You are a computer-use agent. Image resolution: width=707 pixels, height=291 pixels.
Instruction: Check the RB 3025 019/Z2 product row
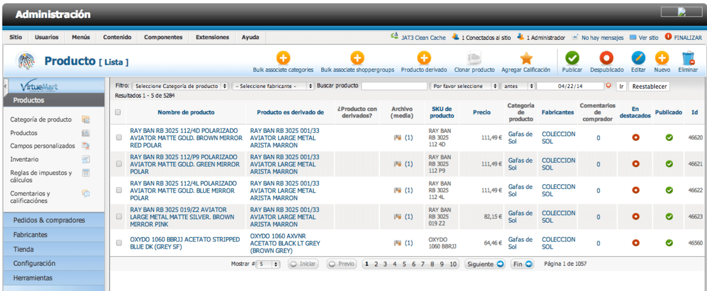[x=119, y=216]
